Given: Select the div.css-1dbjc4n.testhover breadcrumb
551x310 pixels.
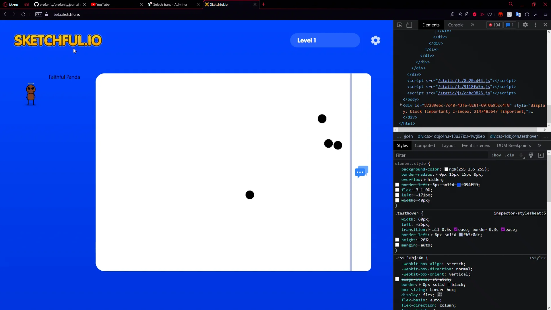Looking at the screenshot, I should click(514, 136).
